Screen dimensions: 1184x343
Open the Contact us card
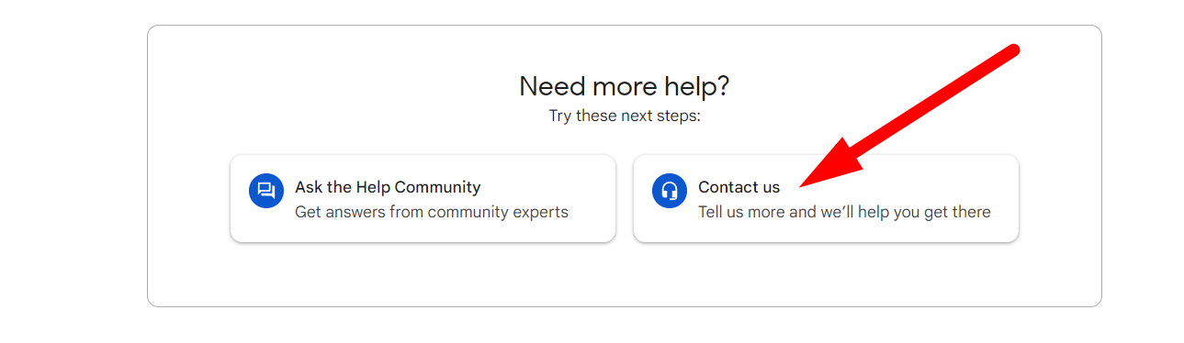tap(826, 198)
